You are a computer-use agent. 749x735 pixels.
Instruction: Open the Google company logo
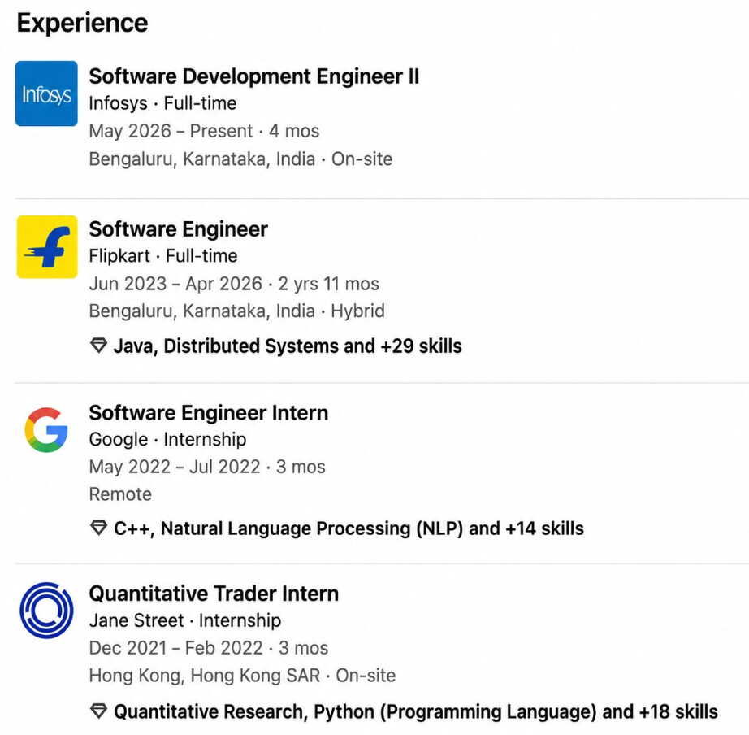(x=46, y=430)
